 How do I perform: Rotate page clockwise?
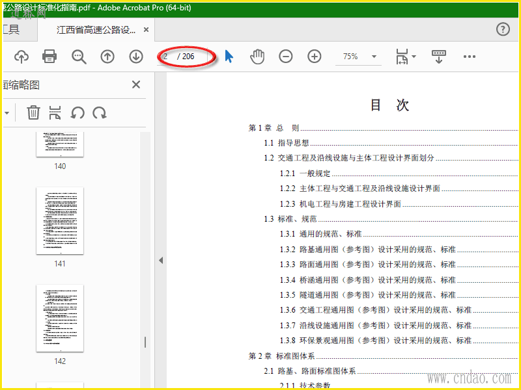point(100,112)
